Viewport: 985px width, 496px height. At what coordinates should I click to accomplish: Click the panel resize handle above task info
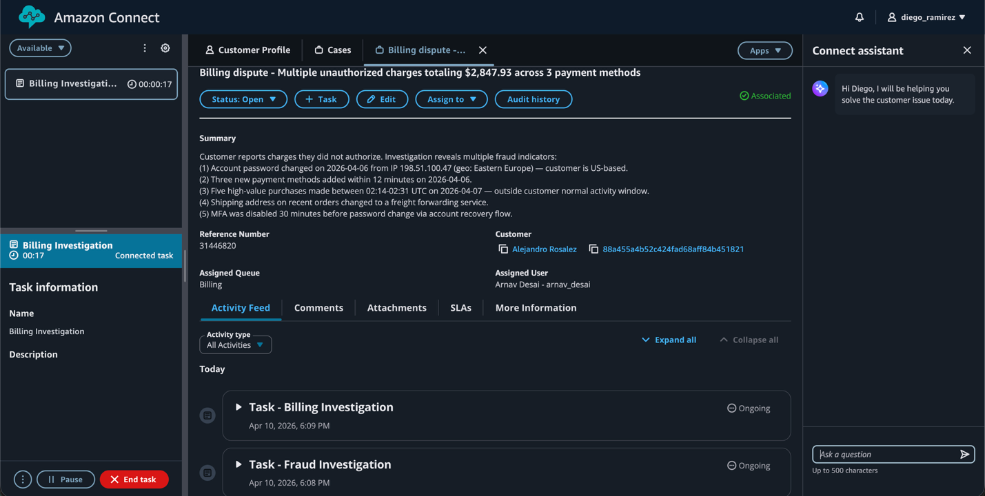pyautogui.click(x=91, y=231)
